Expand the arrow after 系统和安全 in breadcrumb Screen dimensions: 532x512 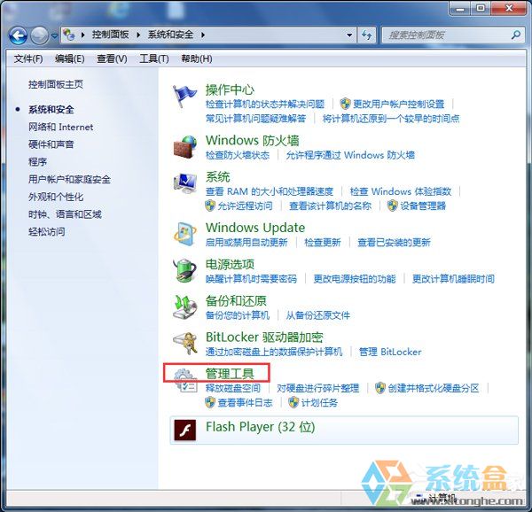pos(203,35)
